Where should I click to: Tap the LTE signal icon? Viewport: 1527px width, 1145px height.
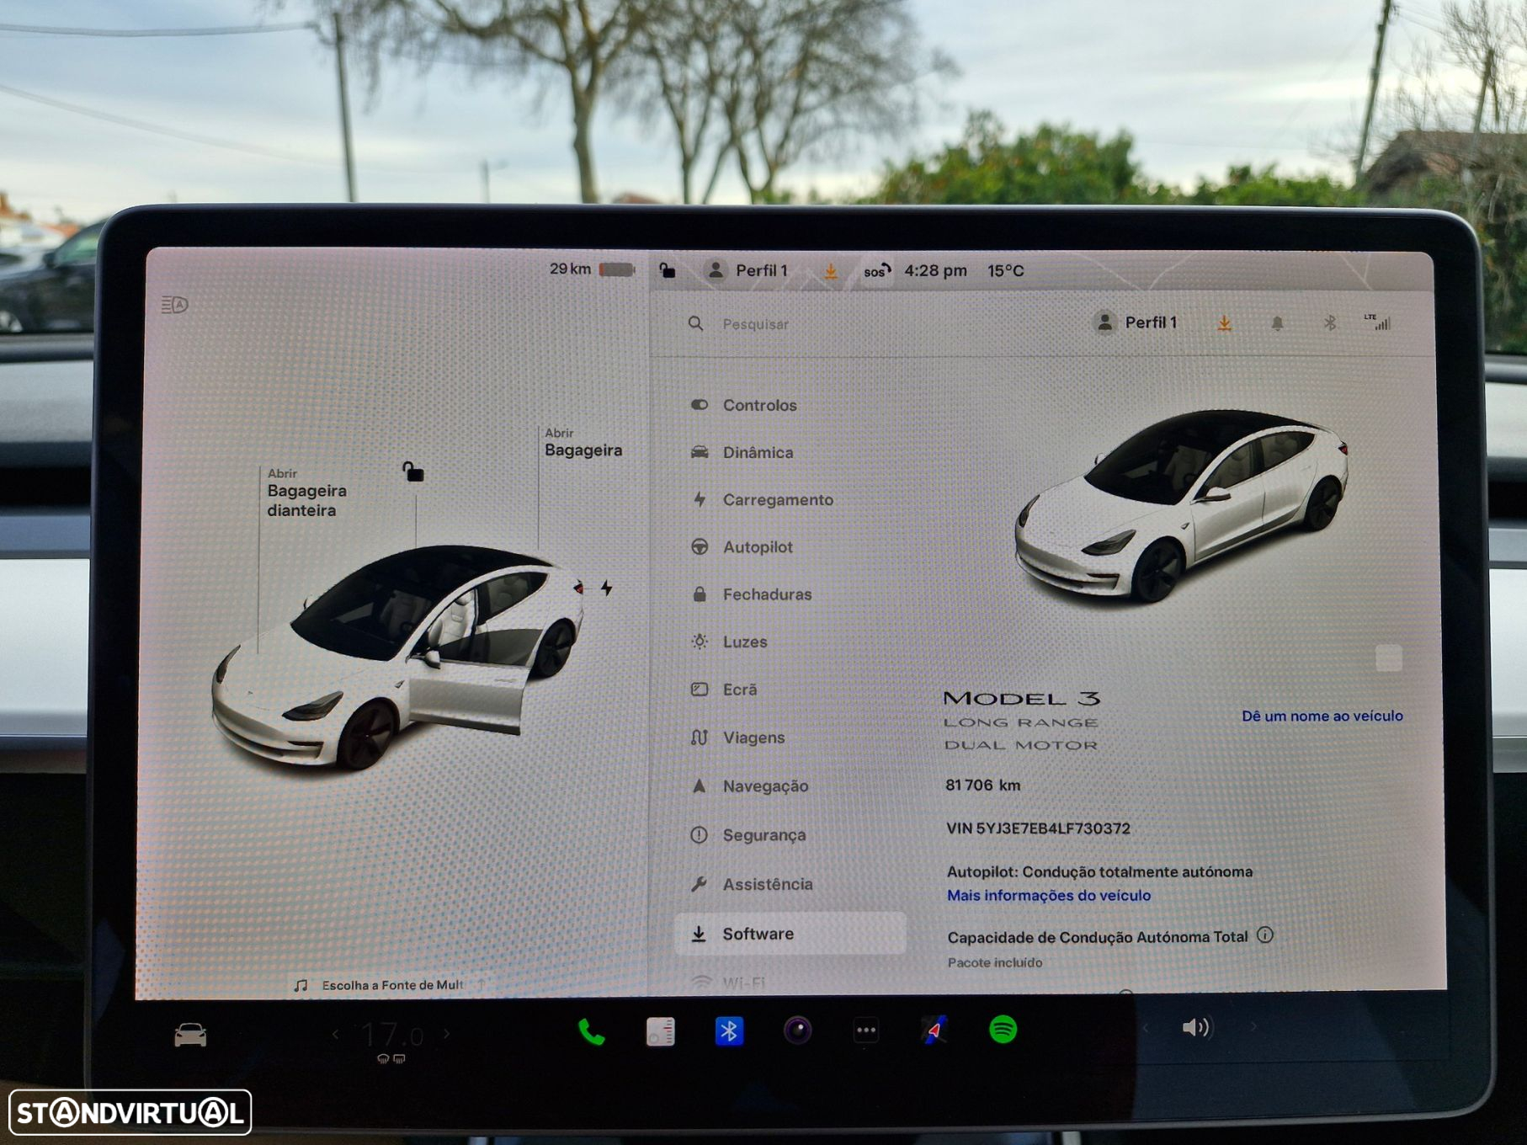[x=1378, y=322]
